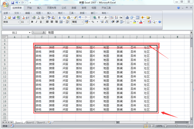This screenshot has height=129, width=194.
Task: Switch to the 公式 ribbon tab
Action: coord(64,8)
